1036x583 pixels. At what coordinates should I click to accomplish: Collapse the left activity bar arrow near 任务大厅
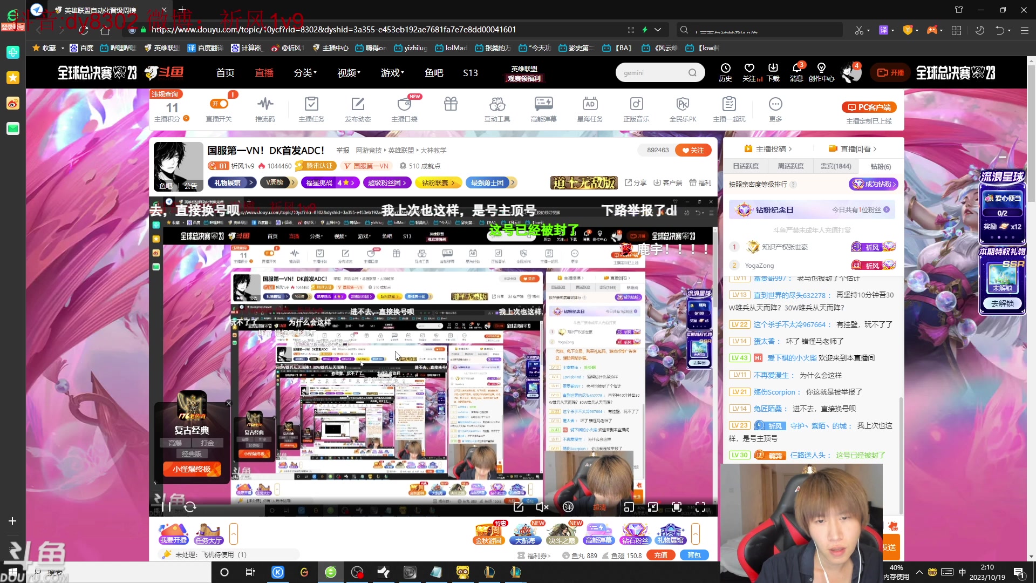tap(234, 534)
